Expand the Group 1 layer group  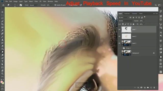(x=122, y=48)
